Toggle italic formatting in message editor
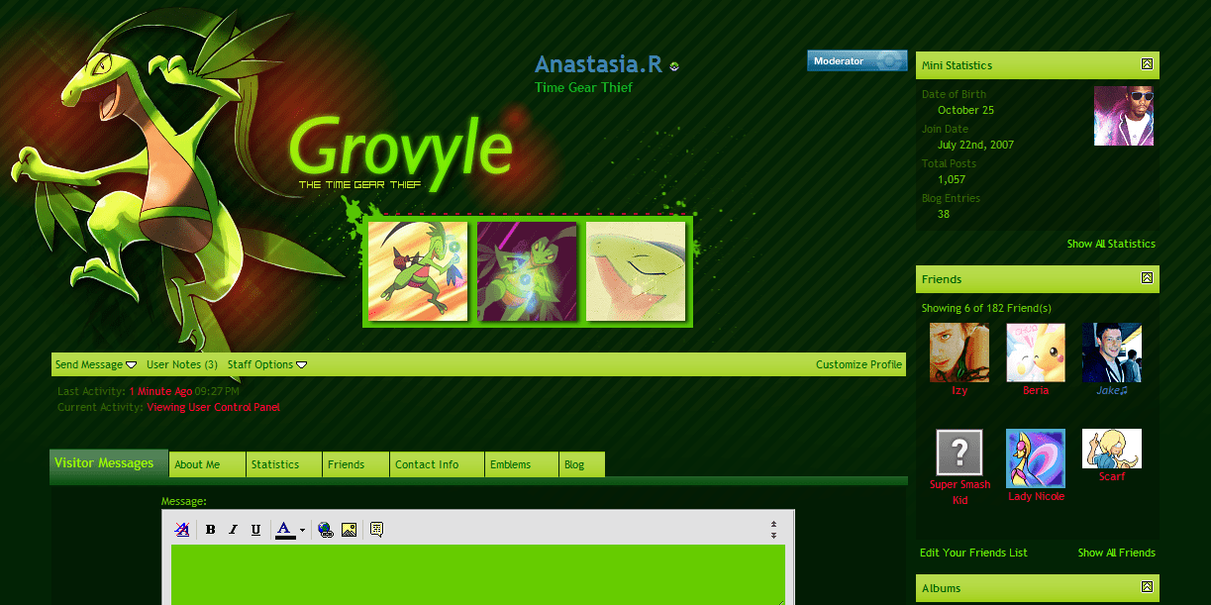The image size is (1211, 605). click(233, 530)
